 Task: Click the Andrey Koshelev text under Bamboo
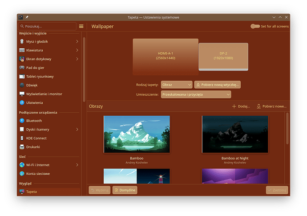pyautogui.click(x=137, y=162)
